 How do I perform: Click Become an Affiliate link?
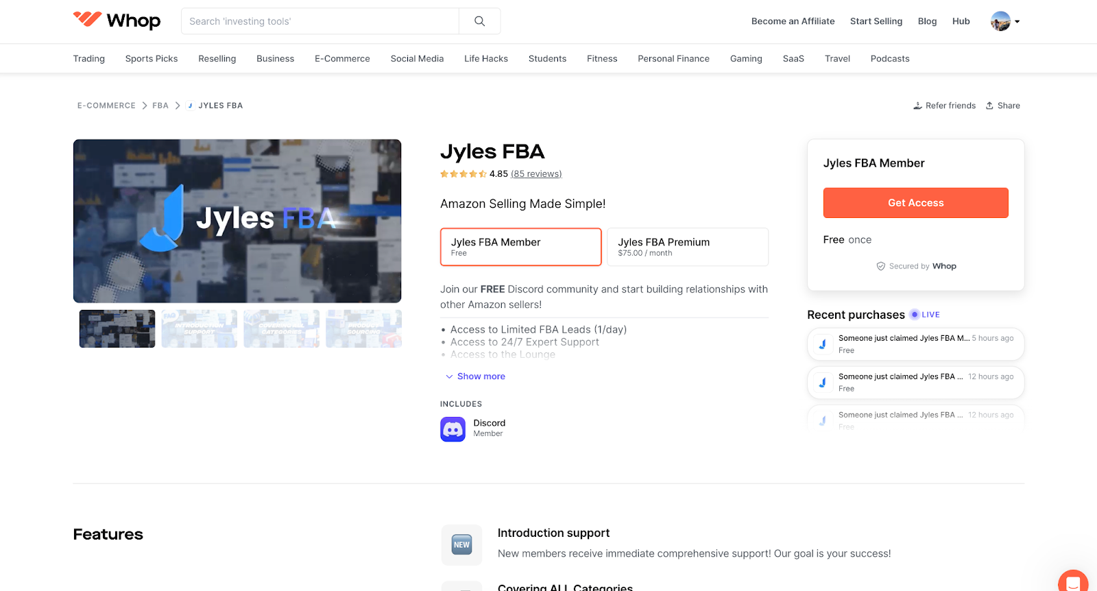pos(793,21)
